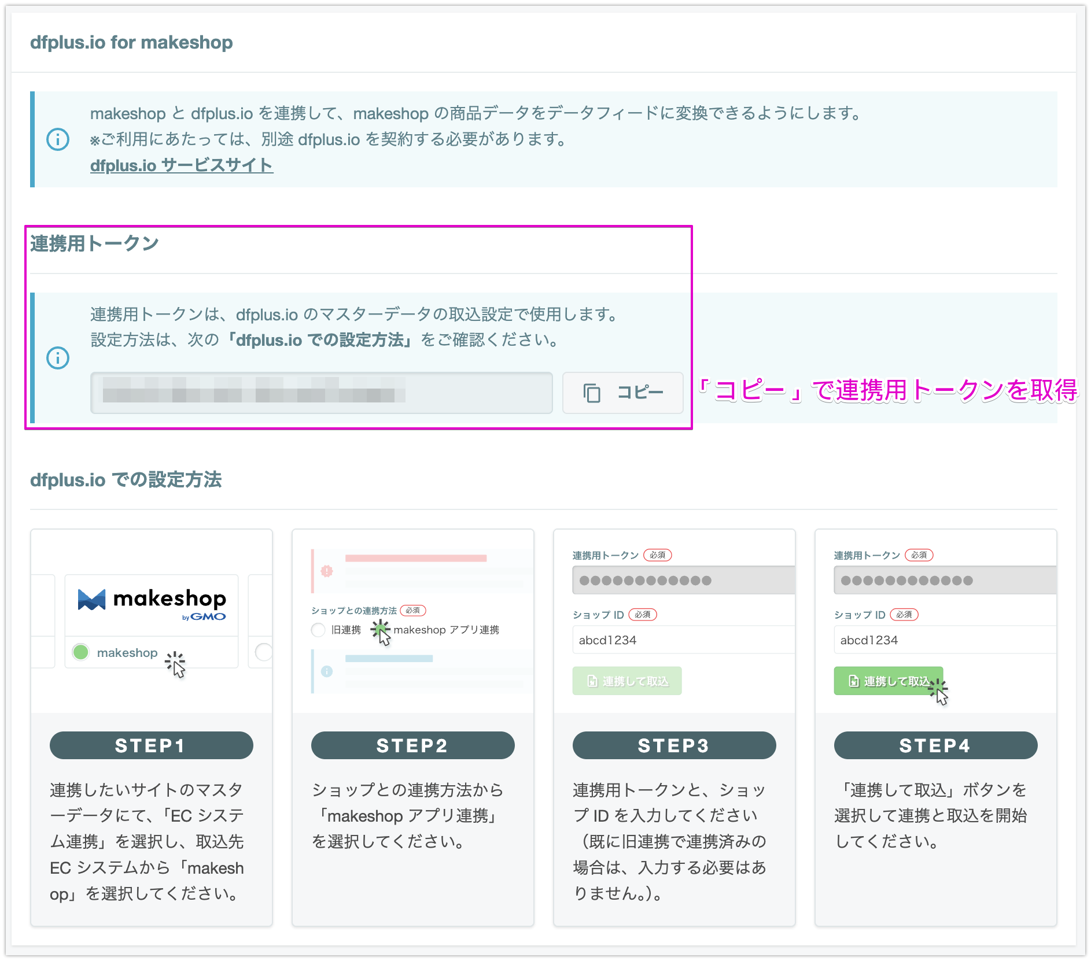Click the STEP4 description about「連携して取込」ボタン
The width and height of the screenshot is (1091, 961).
(x=931, y=815)
